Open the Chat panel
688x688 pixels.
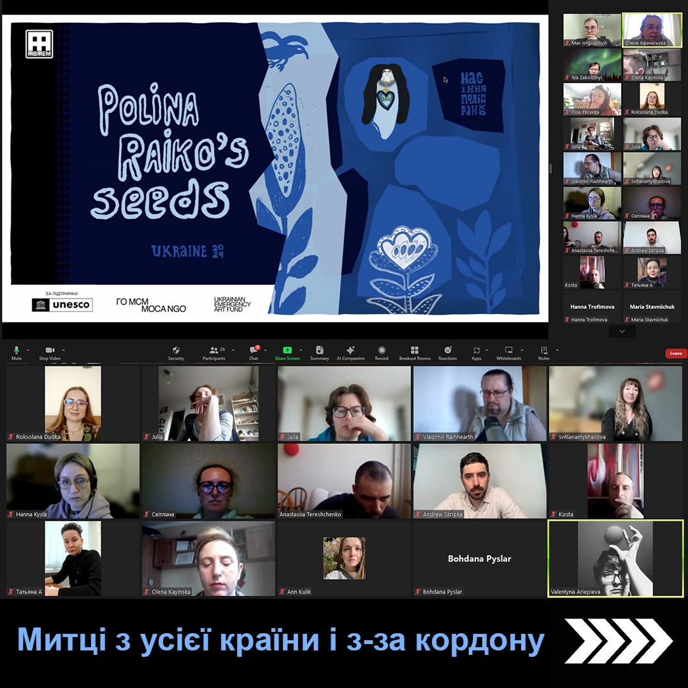point(254,351)
